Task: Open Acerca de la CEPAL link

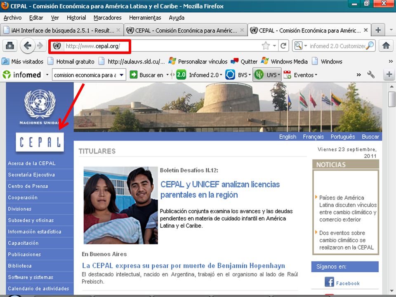Action: (32, 163)
